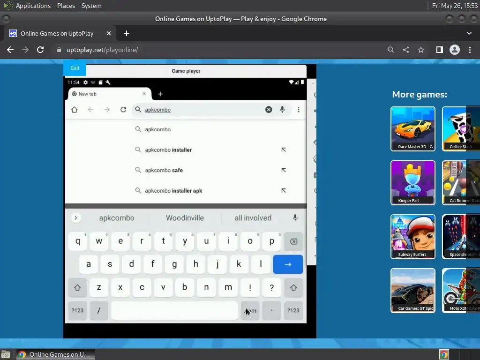The width and height of the screenshot is (480, 360).
Task: Tap the slash key on keyboard
Action: tap(99, 310)
